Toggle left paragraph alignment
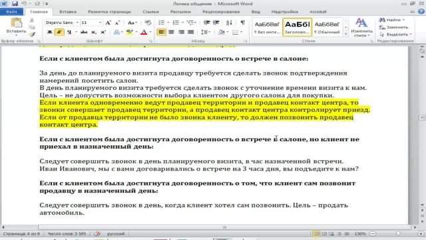426x240 pixels. click(x=161, y=32)
